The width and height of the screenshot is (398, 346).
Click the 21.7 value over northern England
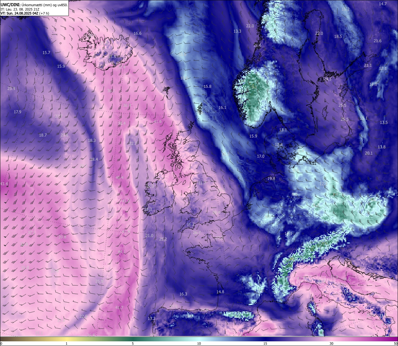202,183
